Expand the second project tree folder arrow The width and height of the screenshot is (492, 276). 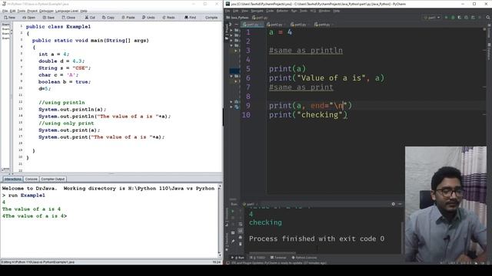coord(231,35)
